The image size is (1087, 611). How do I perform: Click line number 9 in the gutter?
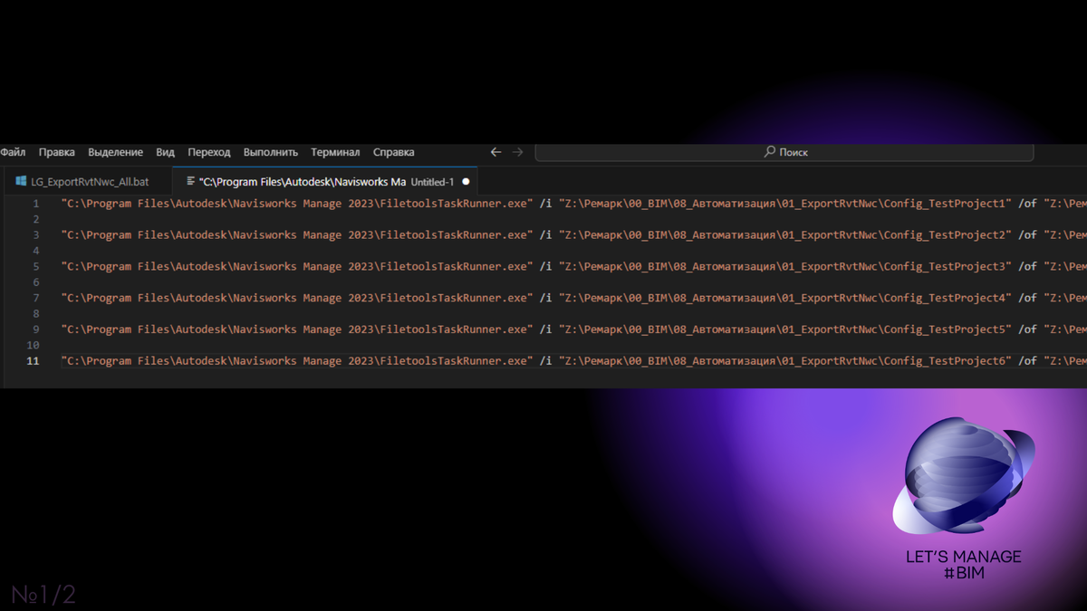pos(36,329)
